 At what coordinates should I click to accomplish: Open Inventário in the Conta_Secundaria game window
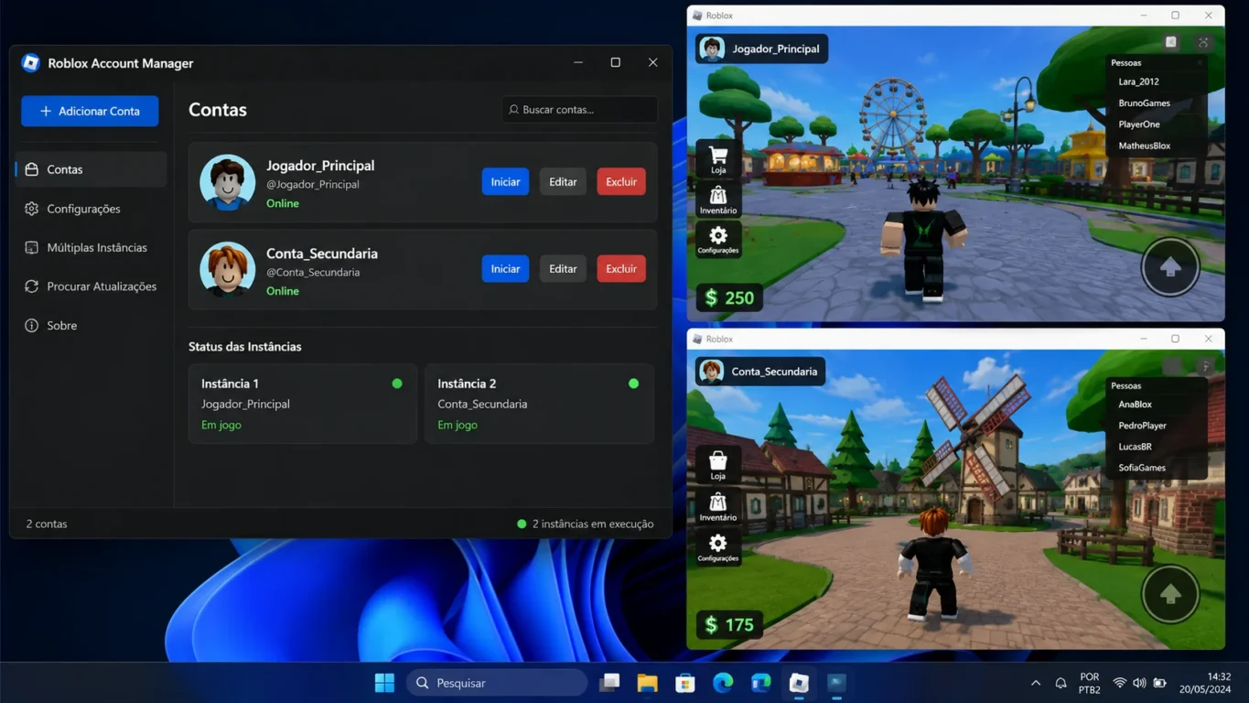(718, 505)
